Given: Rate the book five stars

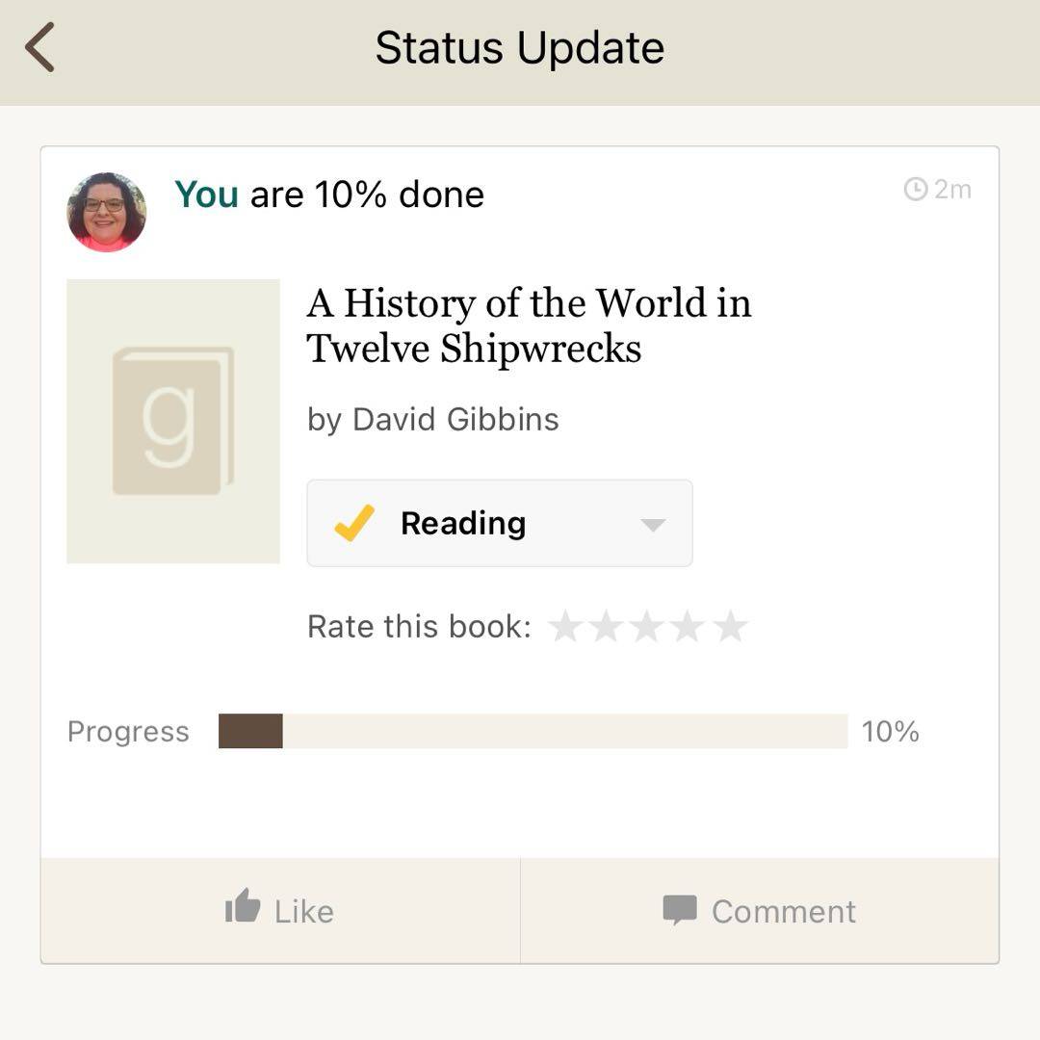Looking at the screenshot, I should click(x=731, y=627).
